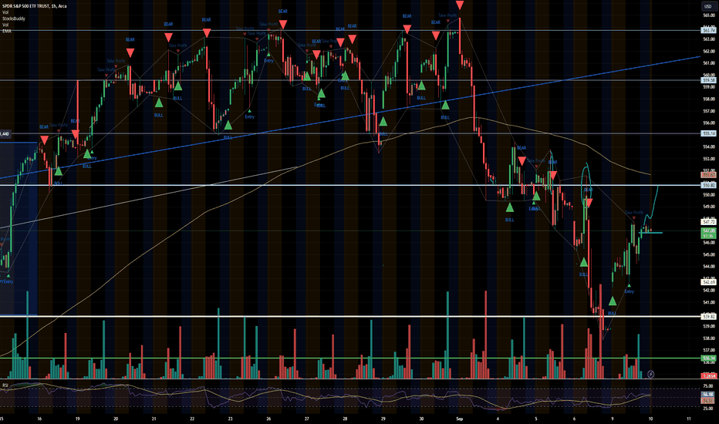Click the 539.82 horizontal line price label
719x424 pixels.
click(708, 316)
